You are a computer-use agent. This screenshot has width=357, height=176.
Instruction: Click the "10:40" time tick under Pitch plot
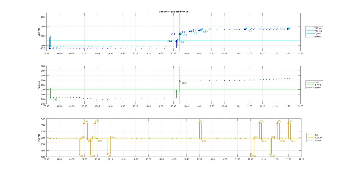click(x=186, y=106)
